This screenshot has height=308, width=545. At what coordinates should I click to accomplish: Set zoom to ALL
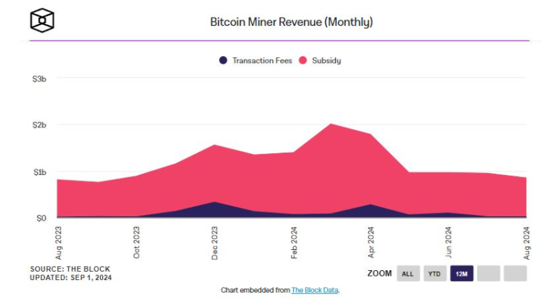click(x=408, y=274)
